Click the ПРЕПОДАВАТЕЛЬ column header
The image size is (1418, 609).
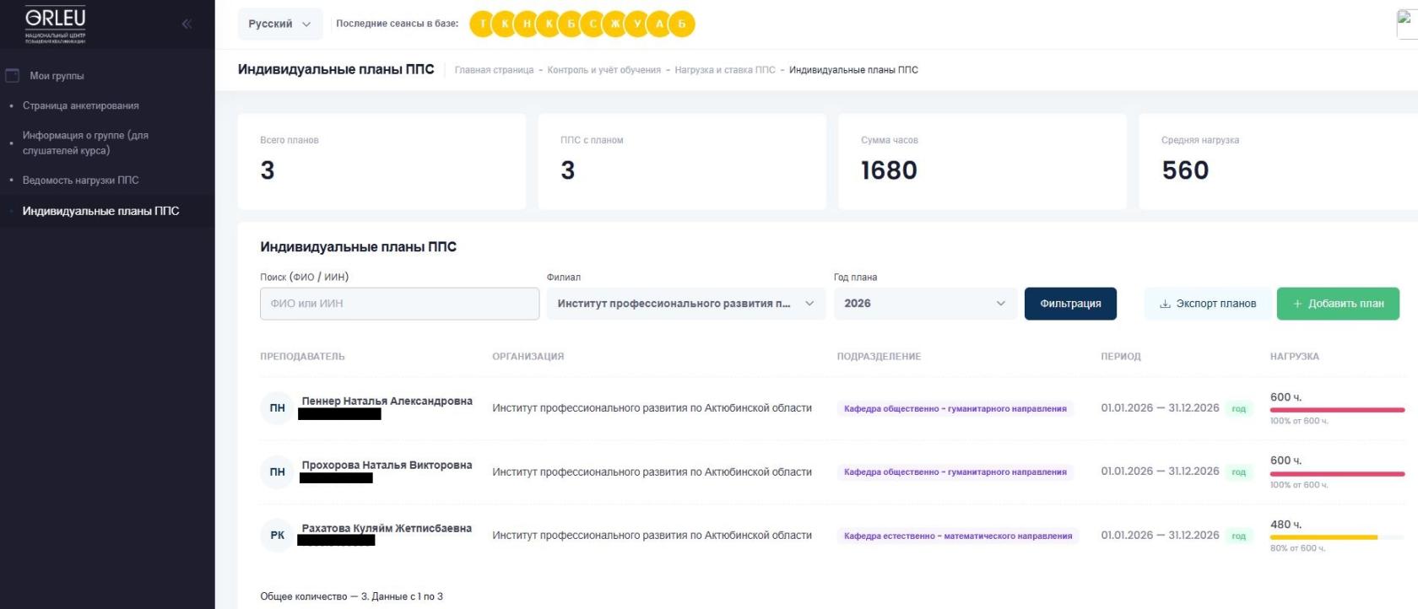[x=302, y=357]
